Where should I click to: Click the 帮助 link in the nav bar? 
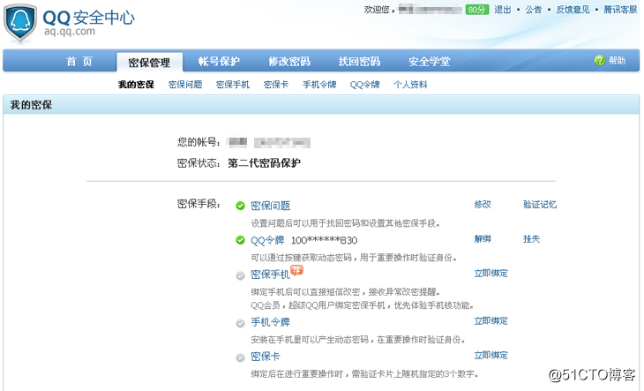point(617,61)
